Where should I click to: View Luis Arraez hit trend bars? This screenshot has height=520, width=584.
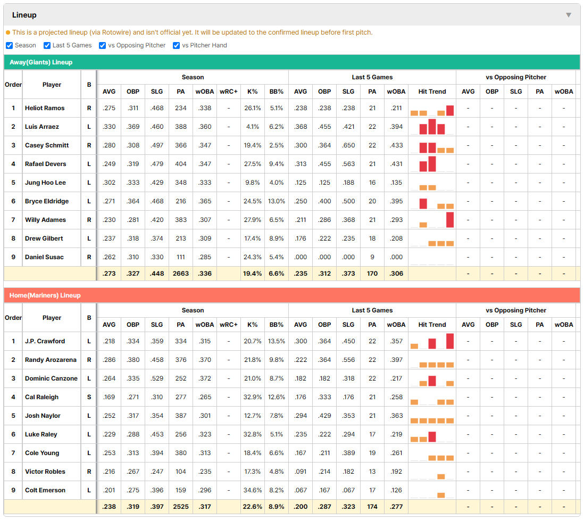coord(432,127)
